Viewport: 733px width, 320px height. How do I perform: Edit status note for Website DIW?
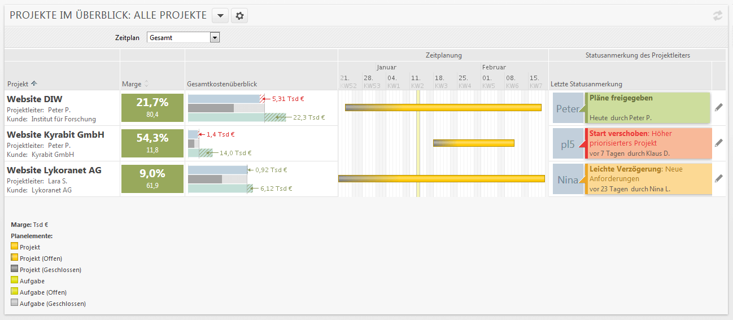[718, 107]
